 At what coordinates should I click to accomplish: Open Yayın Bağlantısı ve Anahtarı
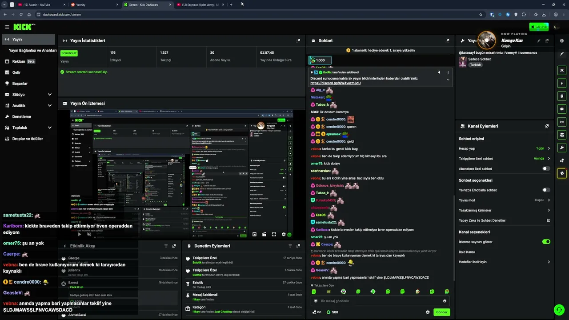[32, 51]
